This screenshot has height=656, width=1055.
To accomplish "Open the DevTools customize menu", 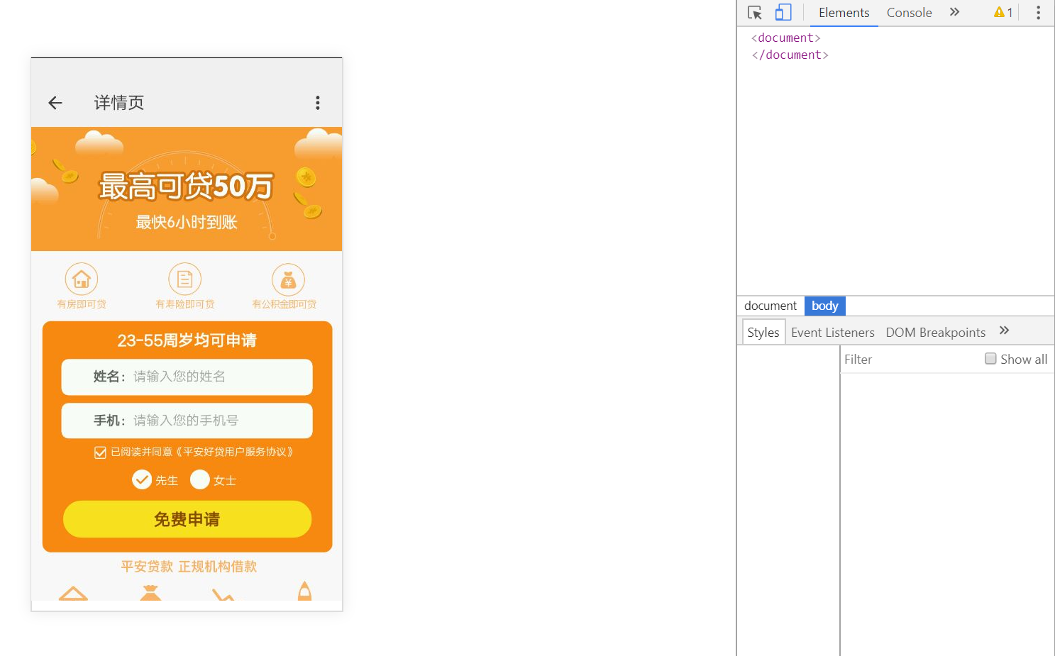I will (x=1037, y=12).
